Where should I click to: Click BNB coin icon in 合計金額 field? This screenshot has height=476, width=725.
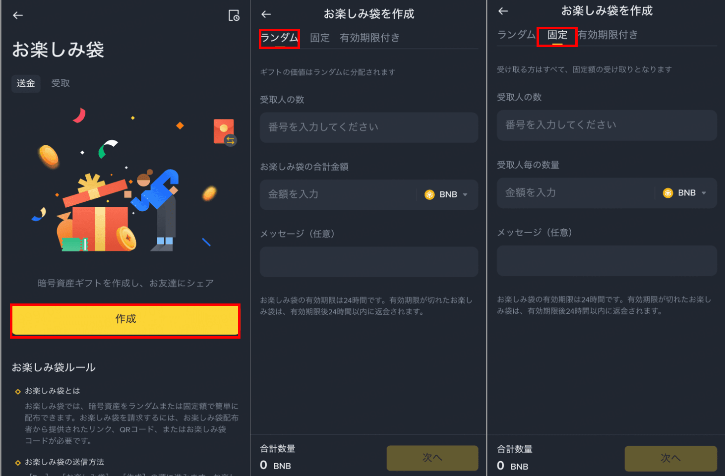tap(429, 195)
